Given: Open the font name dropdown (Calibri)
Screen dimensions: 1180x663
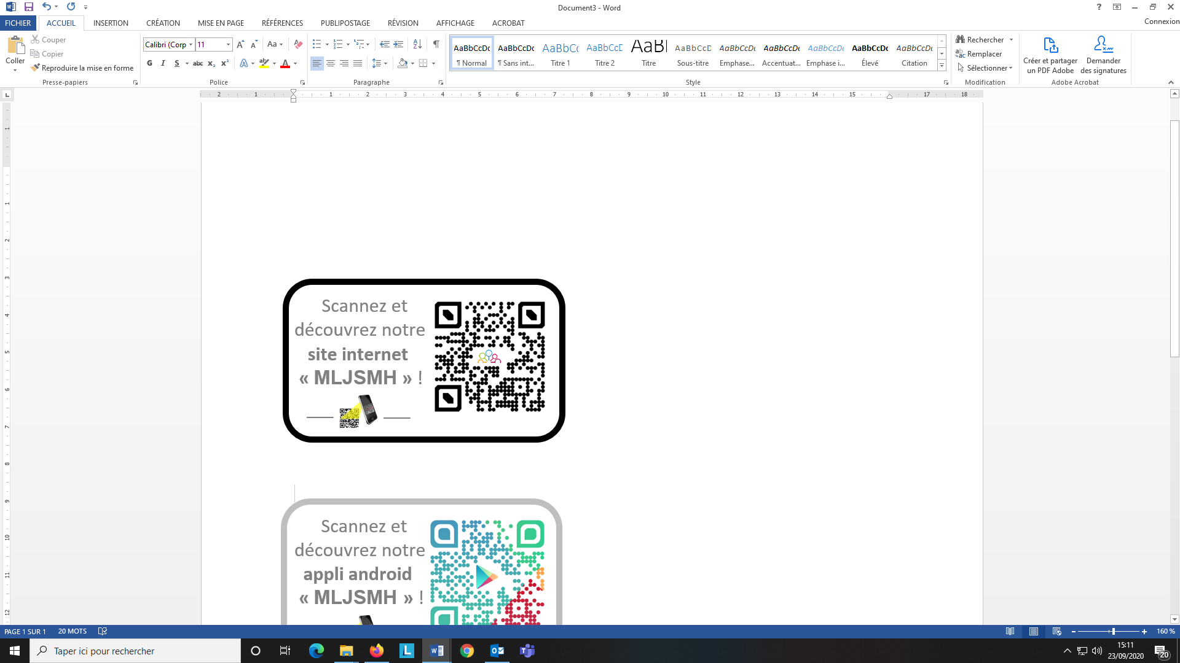Looking at the screenshot, I should point(191,44).
